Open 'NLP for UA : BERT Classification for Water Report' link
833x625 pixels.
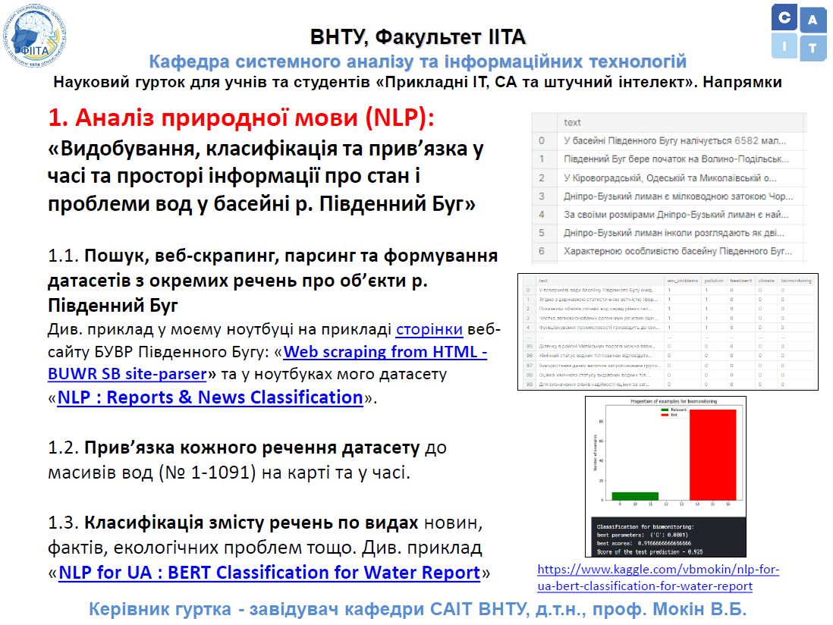click(269, 573)
